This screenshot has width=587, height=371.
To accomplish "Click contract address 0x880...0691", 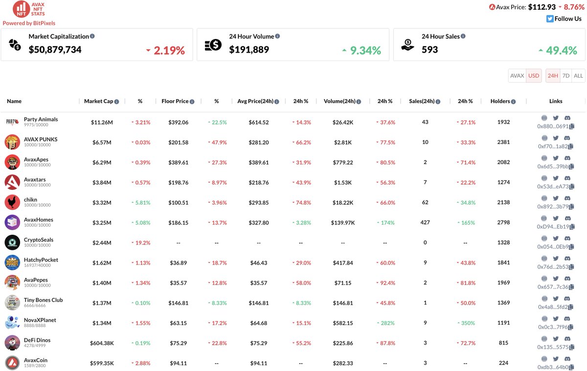I will [x=553, y=126].
